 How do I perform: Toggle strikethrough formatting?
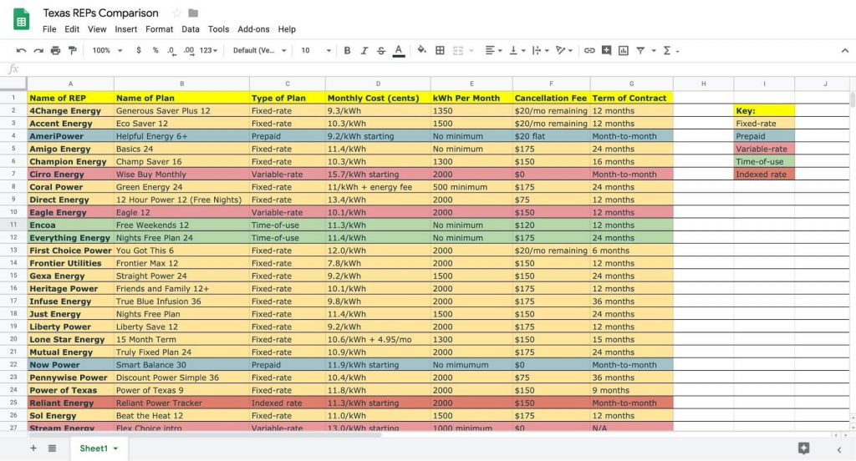(381, 51)
